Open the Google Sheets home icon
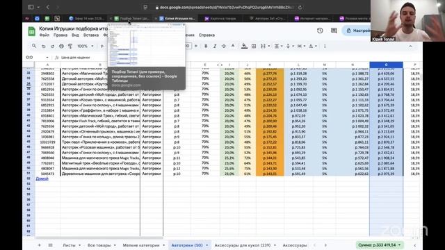 point(31,31)
